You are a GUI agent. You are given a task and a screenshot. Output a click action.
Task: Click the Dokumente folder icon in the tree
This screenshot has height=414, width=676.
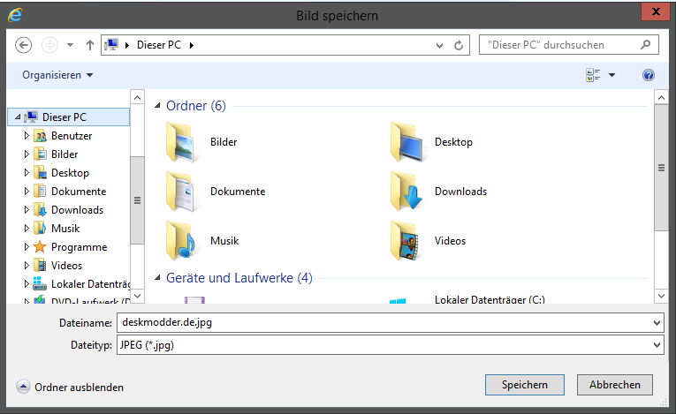[40, 192]
